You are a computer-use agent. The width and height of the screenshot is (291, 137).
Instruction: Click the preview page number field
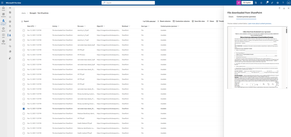pyautogui.click(x=253, y=85)
